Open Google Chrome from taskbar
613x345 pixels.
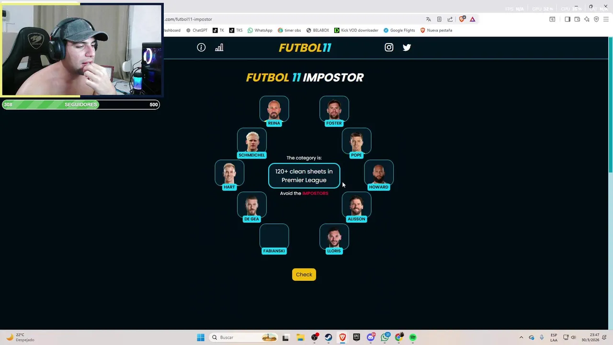tap(398, 337)
